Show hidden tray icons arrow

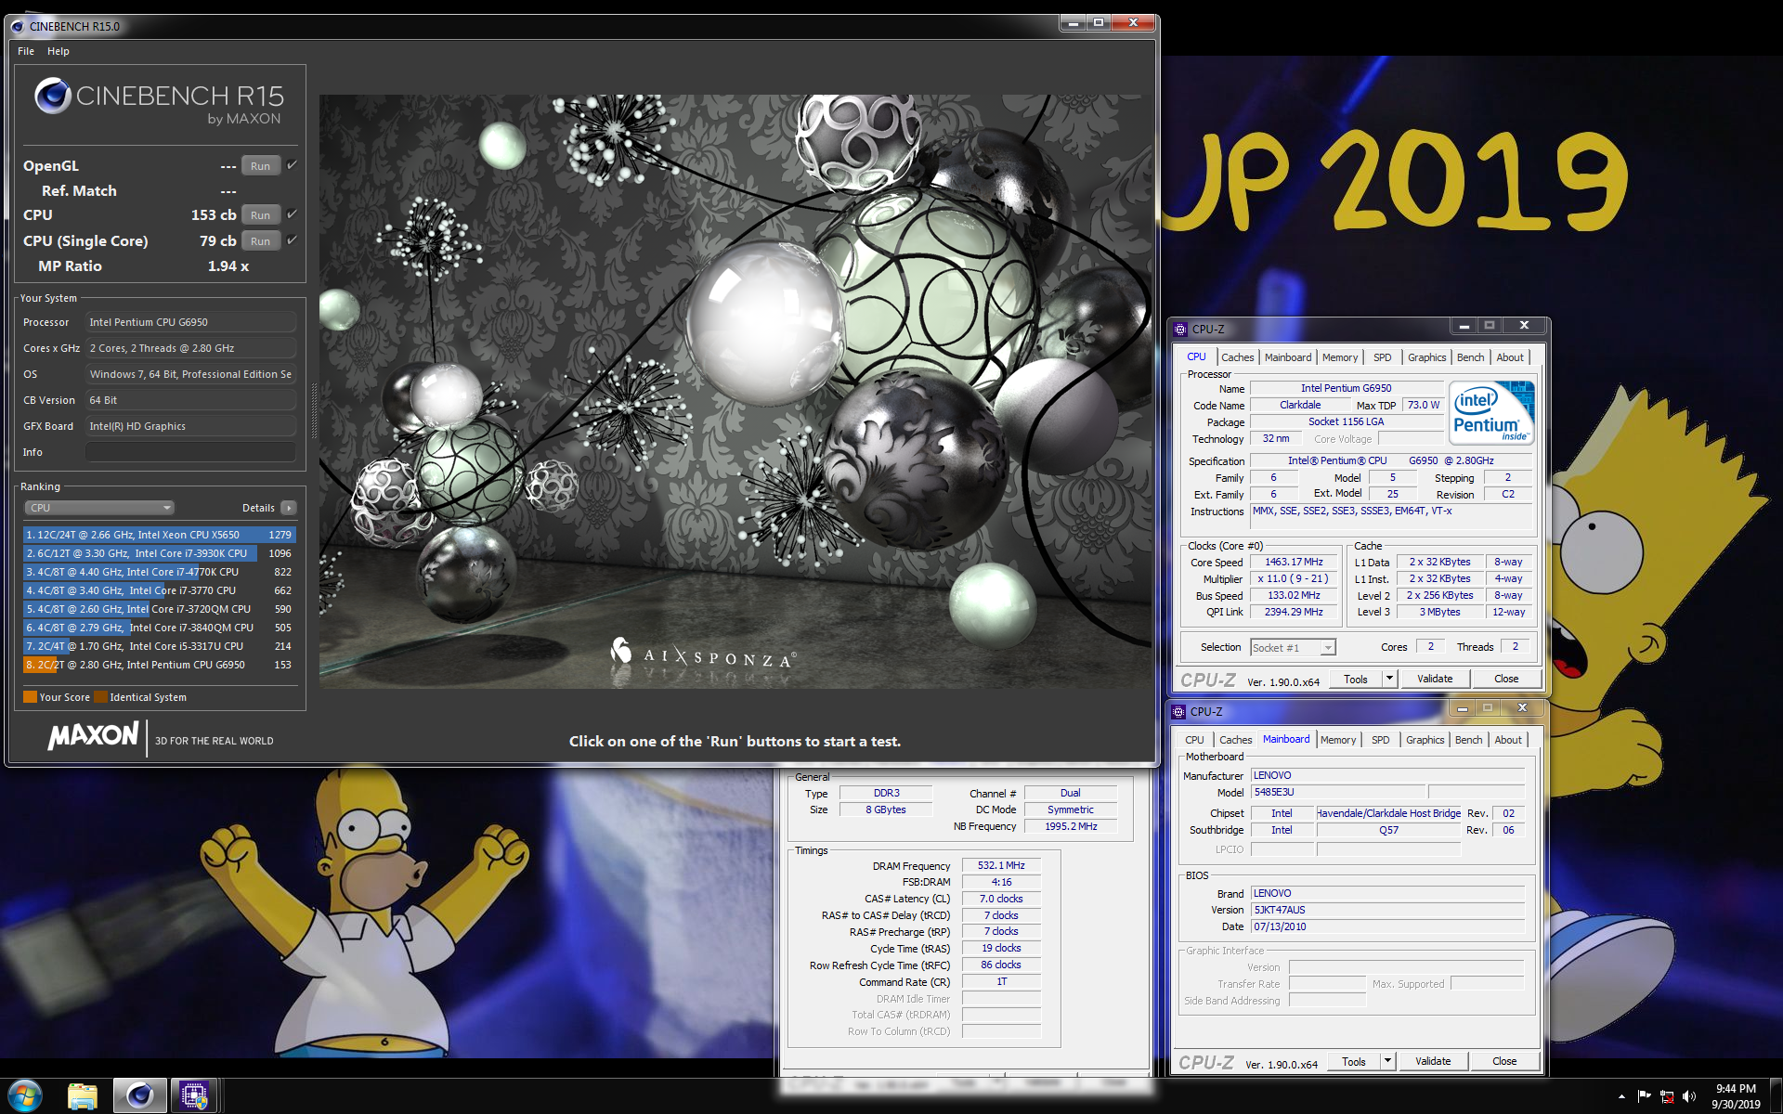[1621, 1096]
